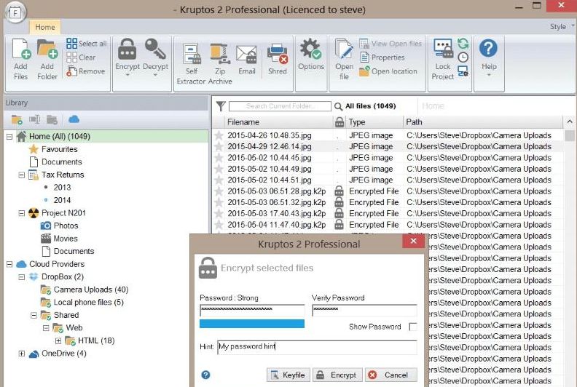Click View Open files
Screen dimensions: 577x387
click(x=390, y=44)
